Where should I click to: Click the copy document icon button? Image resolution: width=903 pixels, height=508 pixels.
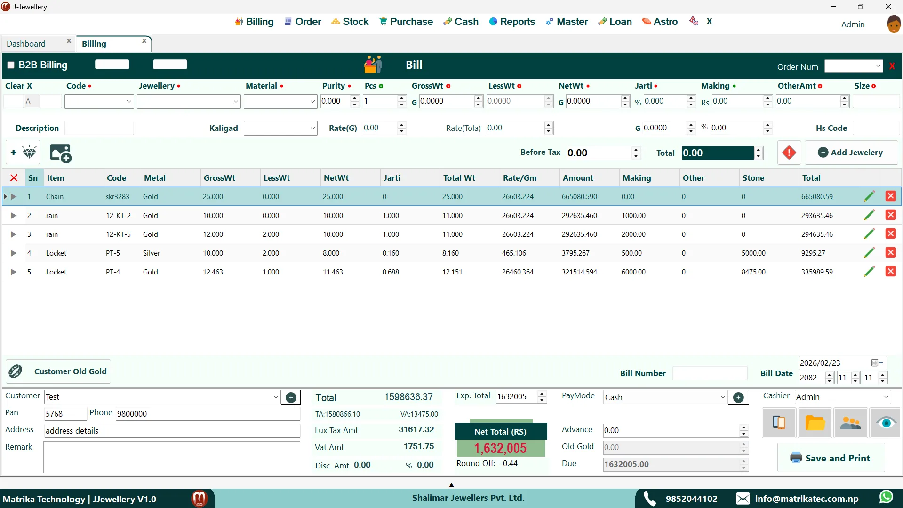pos(779,423)
